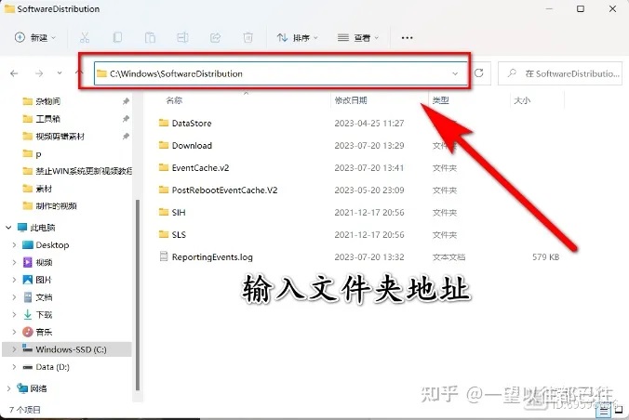This screenshot has width=629, height=420.
Task: Click the 网络 network icon
Action: [22, 387]
